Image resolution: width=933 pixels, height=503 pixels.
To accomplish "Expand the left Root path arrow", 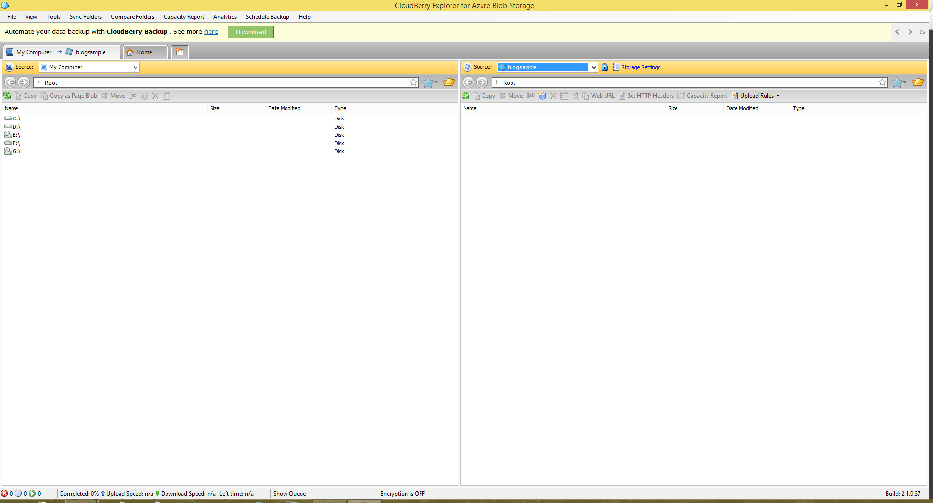I will click(x=39, y=82).
